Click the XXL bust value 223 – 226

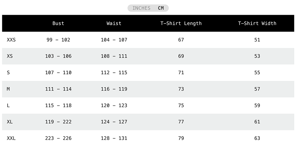(58, 138)
